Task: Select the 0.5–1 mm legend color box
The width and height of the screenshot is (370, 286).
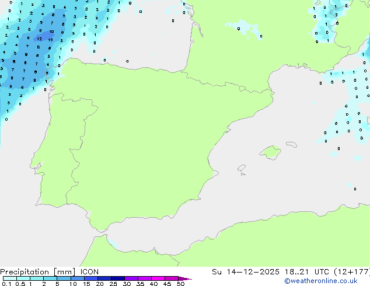Action: (23, 278)
